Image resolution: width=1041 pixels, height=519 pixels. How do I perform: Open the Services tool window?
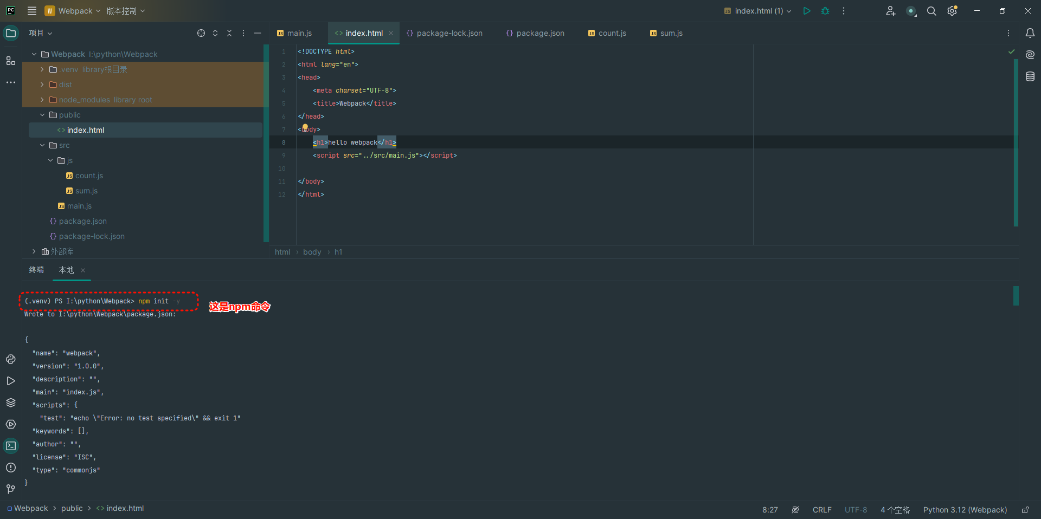(x=11, y=424)
